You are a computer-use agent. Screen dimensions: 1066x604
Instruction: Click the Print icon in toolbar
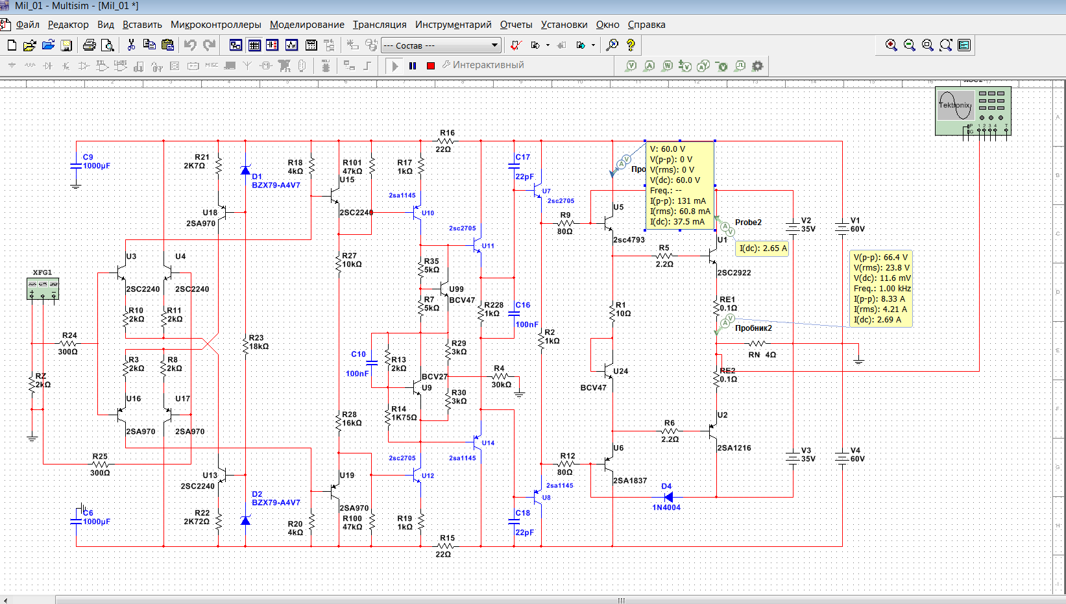(89, 45)
